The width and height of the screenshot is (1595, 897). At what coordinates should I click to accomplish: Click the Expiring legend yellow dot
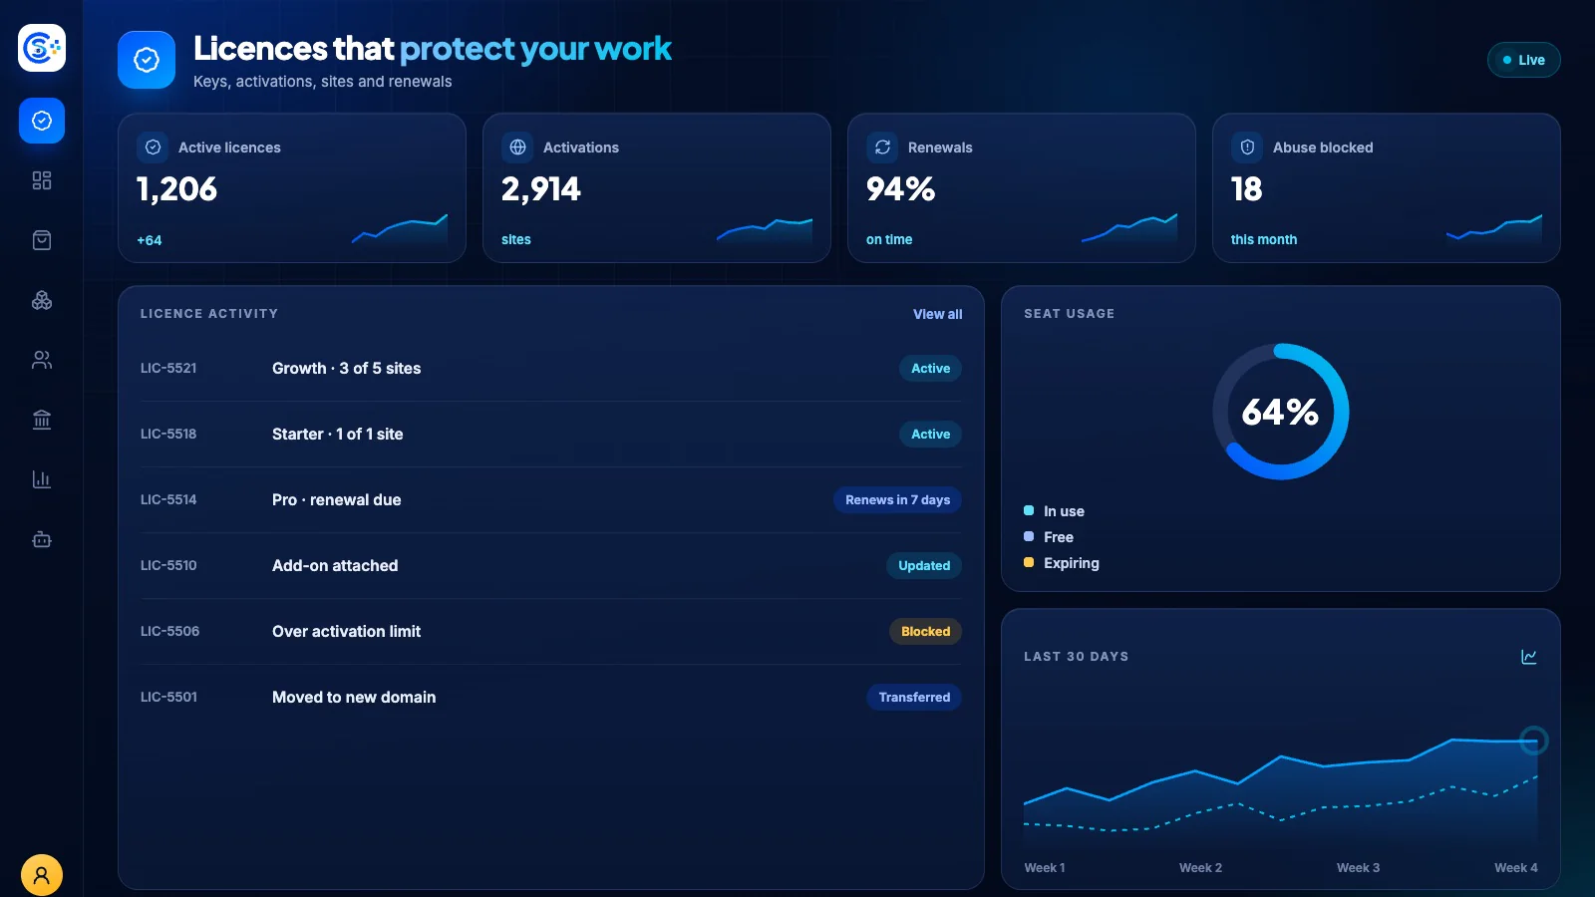pos(1029,563)
